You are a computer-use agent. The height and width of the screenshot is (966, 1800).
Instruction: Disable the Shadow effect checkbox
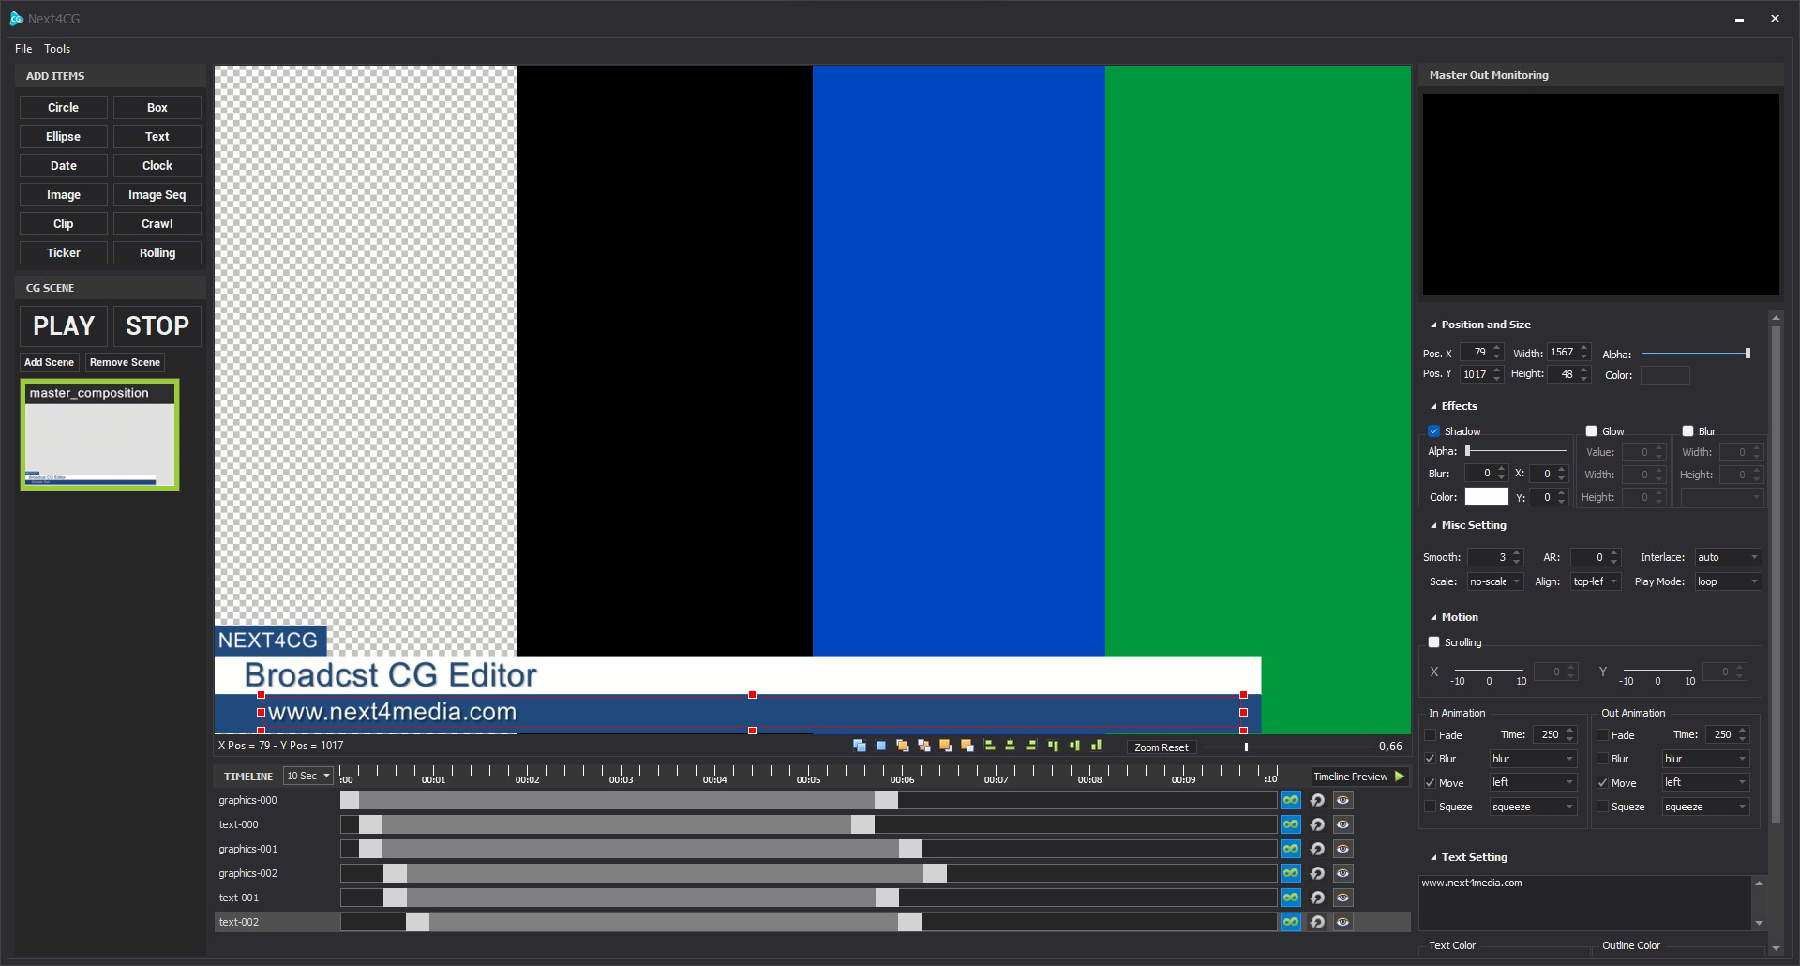(1433, 431)
